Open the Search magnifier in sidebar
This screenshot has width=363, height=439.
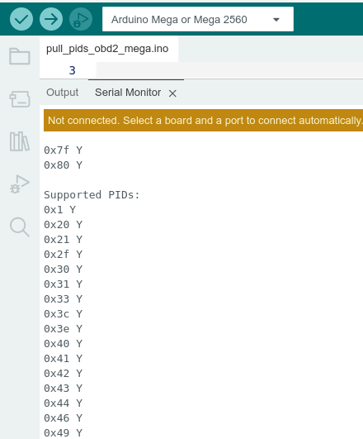pos(20,227)
